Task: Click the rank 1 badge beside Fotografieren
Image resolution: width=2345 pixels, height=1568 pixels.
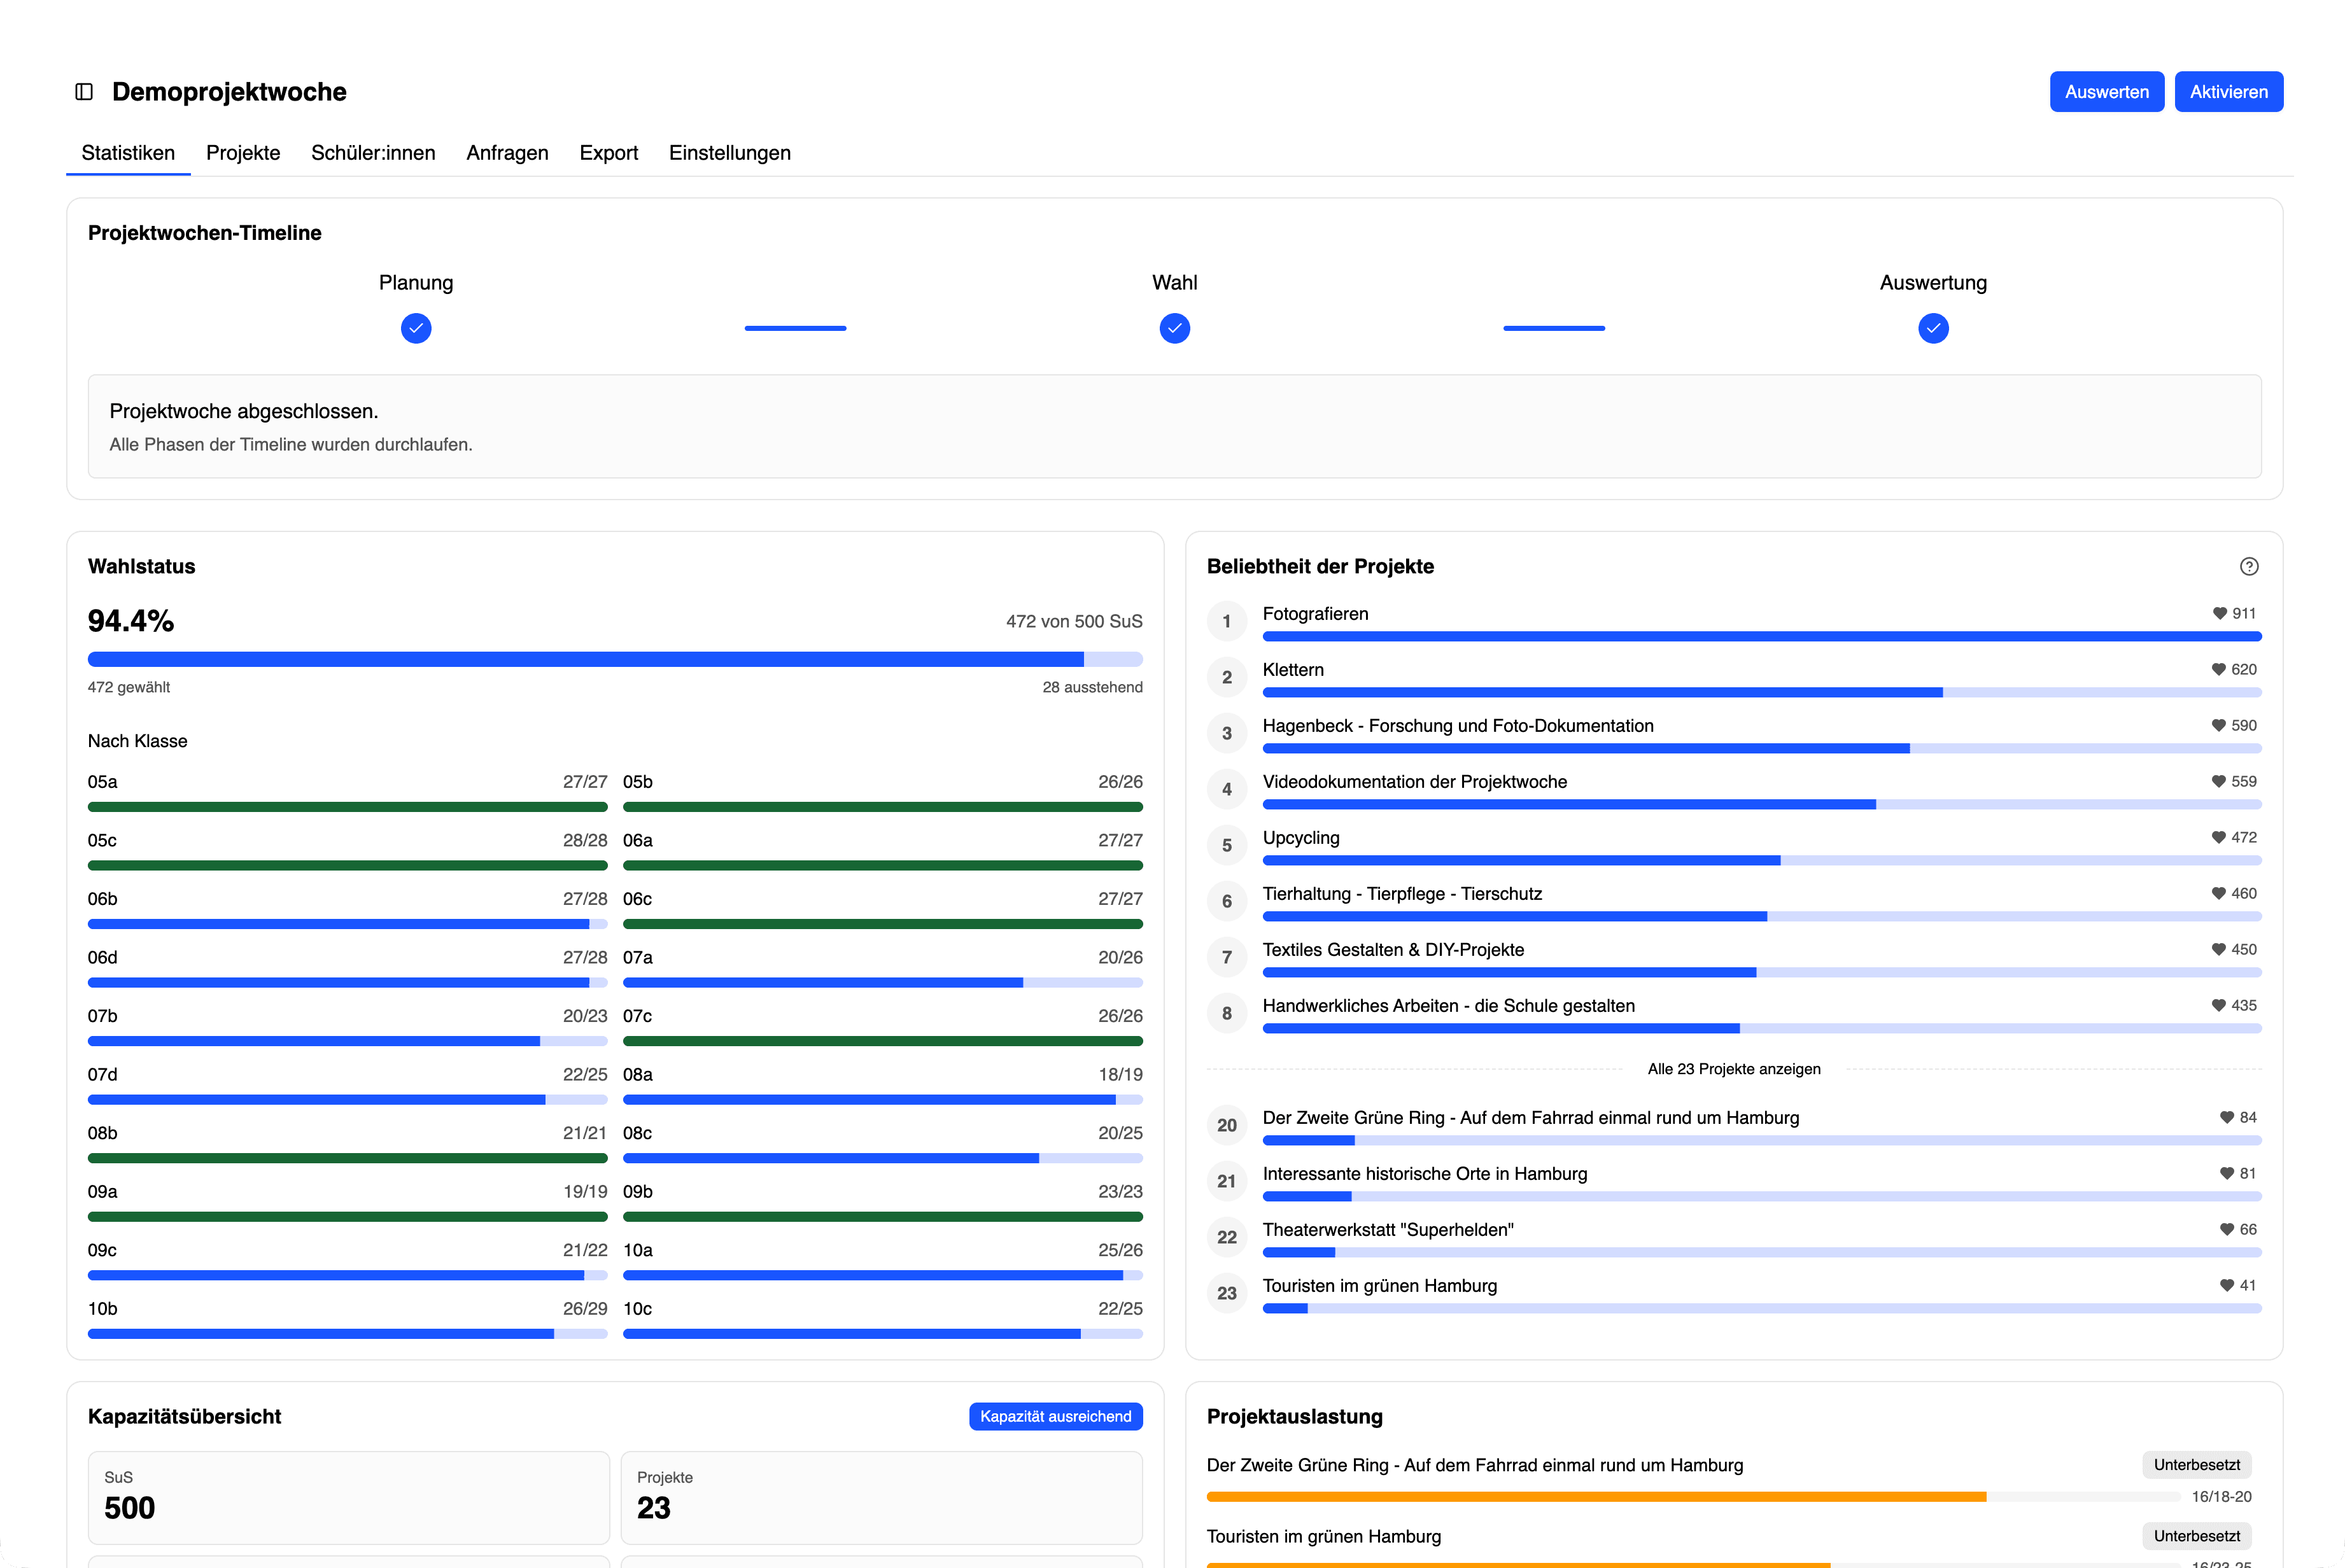Action: pyautogui.click(x=1227, y=621)
